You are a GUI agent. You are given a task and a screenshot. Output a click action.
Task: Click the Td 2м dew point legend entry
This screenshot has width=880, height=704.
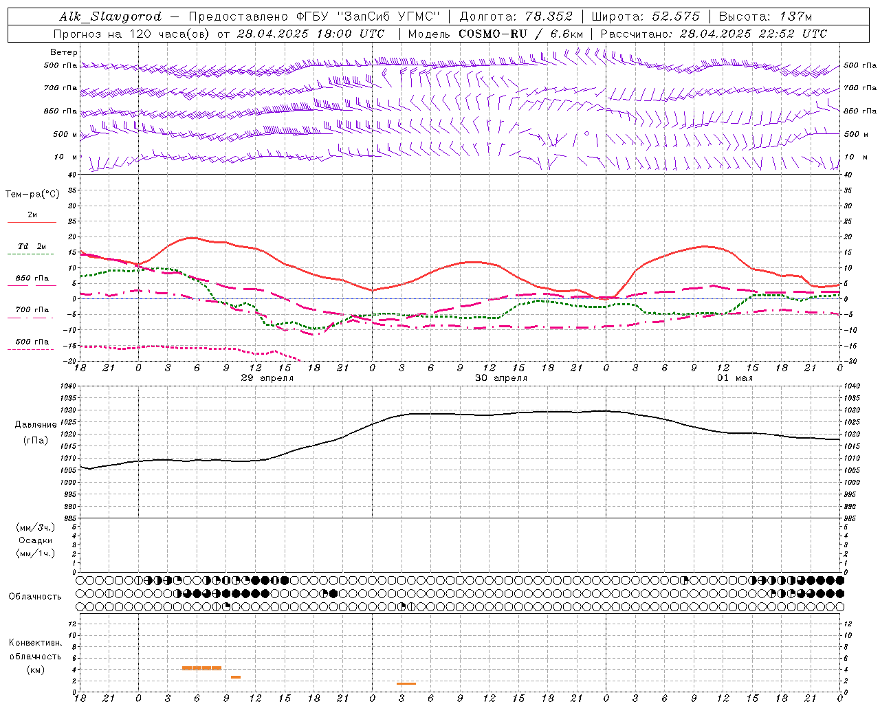click(32, 246)
